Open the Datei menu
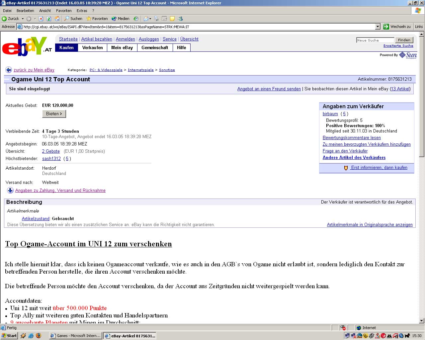Screen dimensions: 425x340 (7, 11)
